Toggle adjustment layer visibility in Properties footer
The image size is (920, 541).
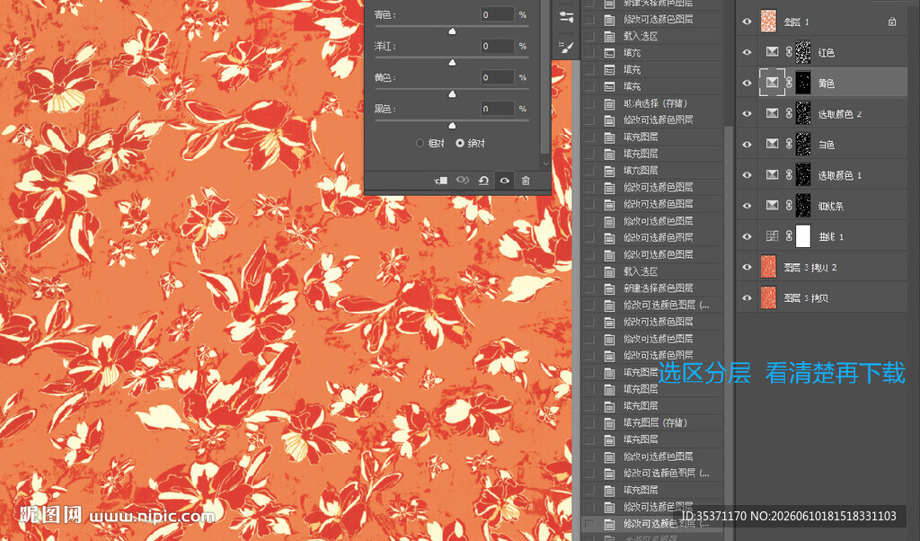pos(505,181)
